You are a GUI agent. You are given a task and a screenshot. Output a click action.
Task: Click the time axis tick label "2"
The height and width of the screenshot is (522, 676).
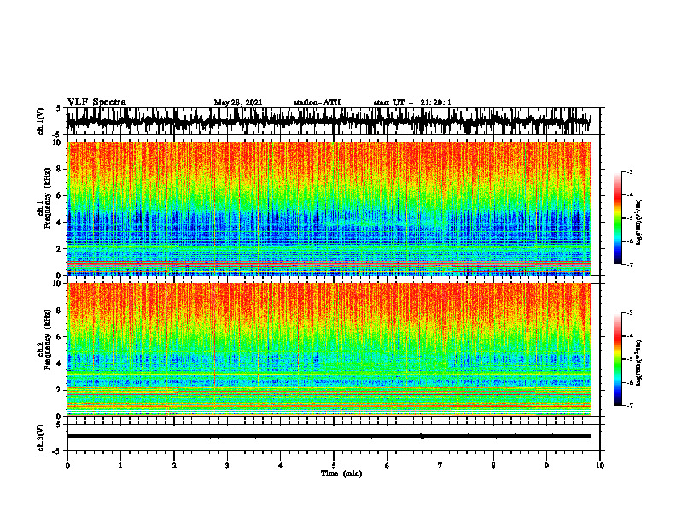(174, 466)
